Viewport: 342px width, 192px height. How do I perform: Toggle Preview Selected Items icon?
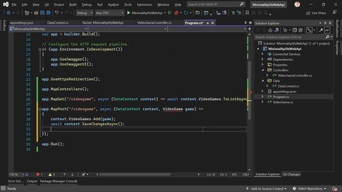[x=327, y=30]
